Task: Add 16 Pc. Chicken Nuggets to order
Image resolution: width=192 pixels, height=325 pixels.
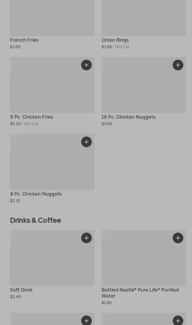Action: 178,65
